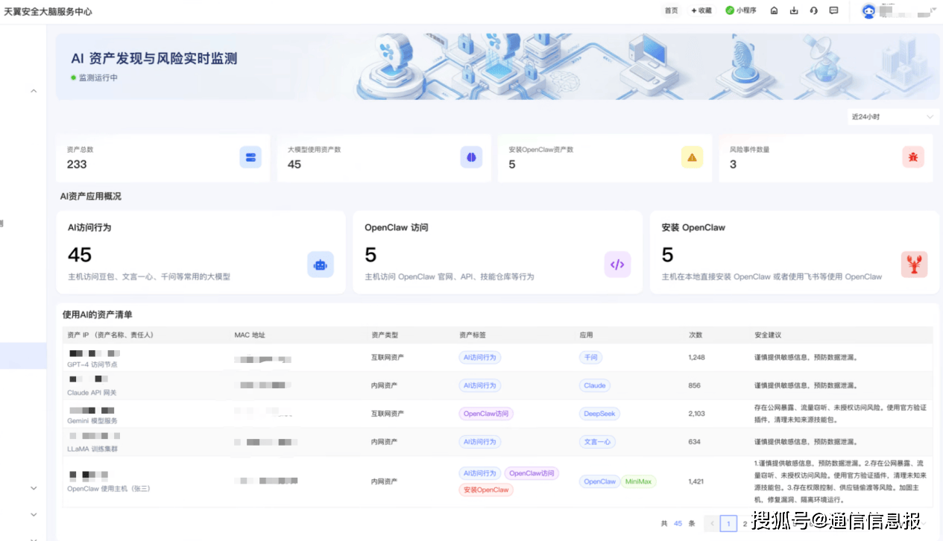Image resolution: width=943 pixels, height=541 pixels.
Task: Open the message chat icon
Action: coord(833,10)
